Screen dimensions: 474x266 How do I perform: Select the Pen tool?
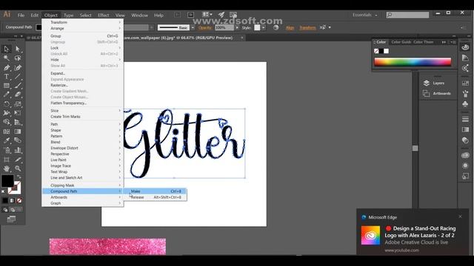7,67
